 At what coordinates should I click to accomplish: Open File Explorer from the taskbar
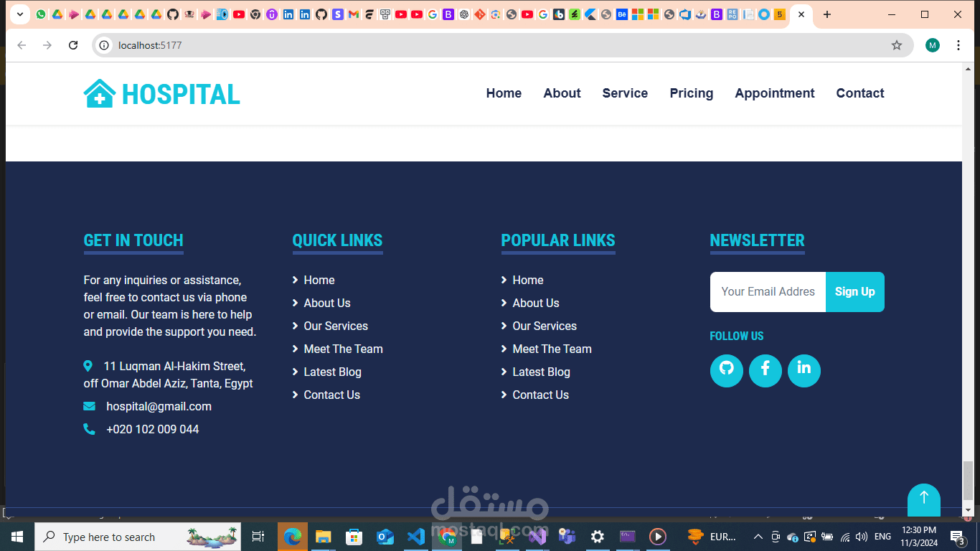click(x=324, y=537)
